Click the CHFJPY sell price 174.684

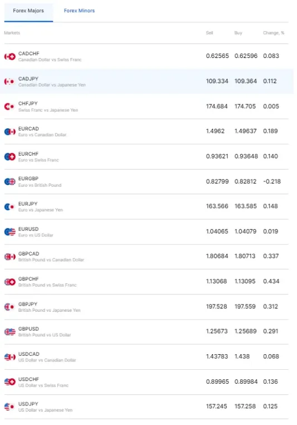pyautogui.click(x=217, y=106)
